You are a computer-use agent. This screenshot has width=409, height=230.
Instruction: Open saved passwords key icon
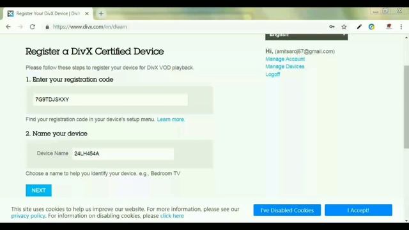(332, 27)
